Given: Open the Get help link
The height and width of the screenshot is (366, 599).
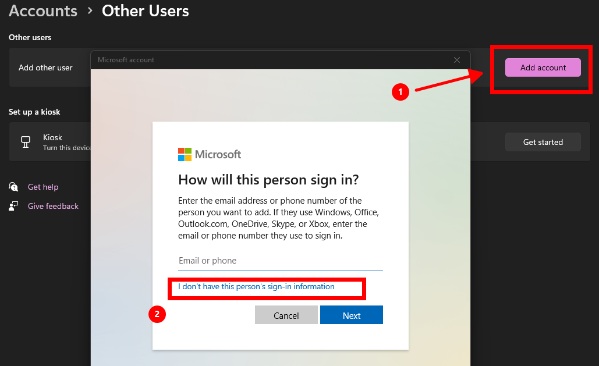Looking at the screenshot, I should click(43, 187).
